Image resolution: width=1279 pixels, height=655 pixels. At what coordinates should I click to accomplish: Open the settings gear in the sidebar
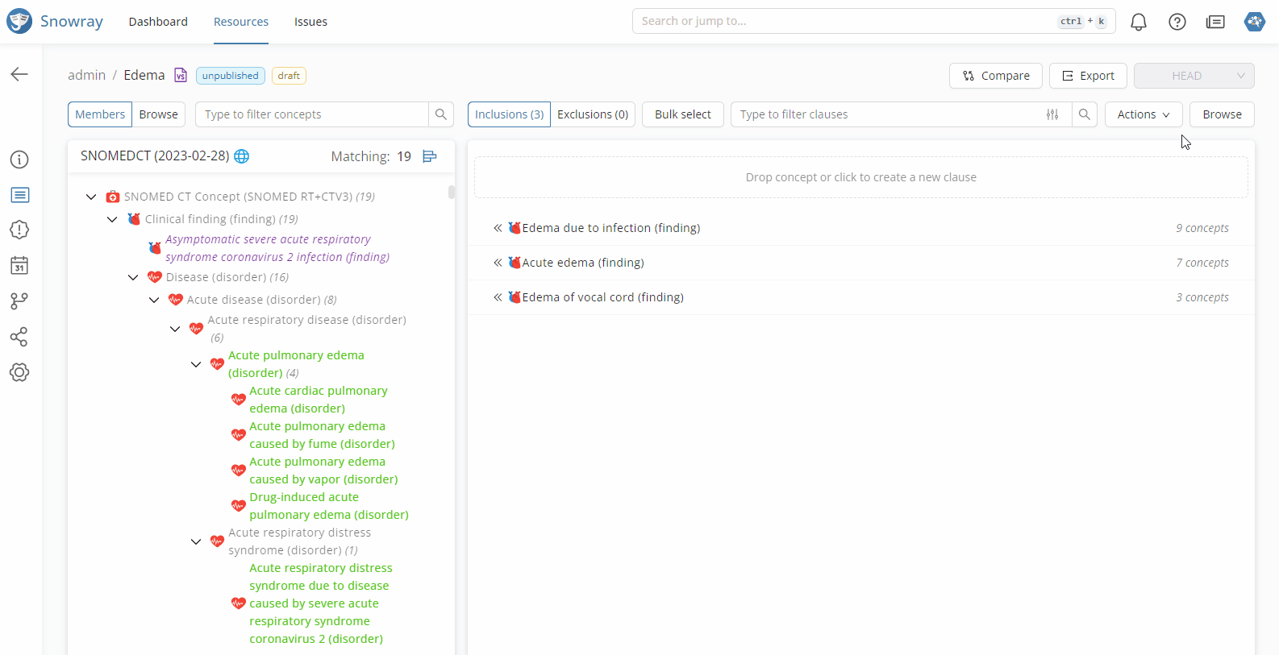(19, 372)
